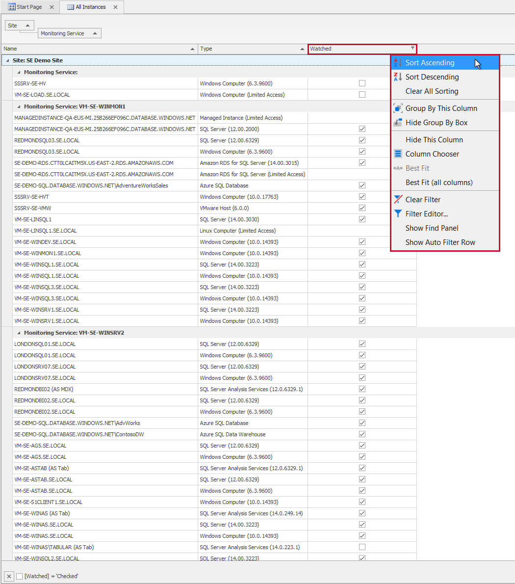Image resolution: width=515 pixels, height=584 pixels.
Task: Open the Filter Editor
Action: (x=425, y=213)
